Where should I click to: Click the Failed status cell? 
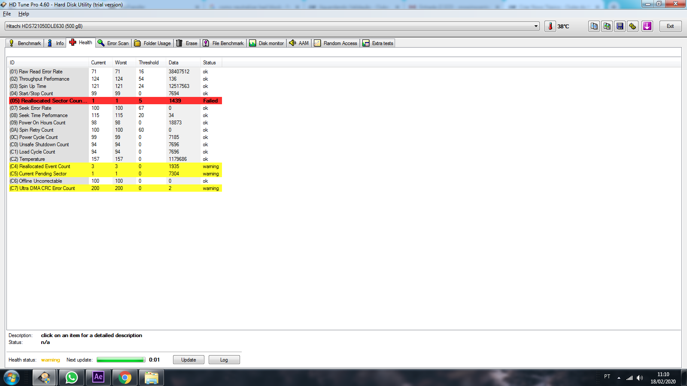tap(210, 101)
